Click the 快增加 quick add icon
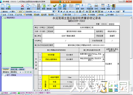 [8, 7]
